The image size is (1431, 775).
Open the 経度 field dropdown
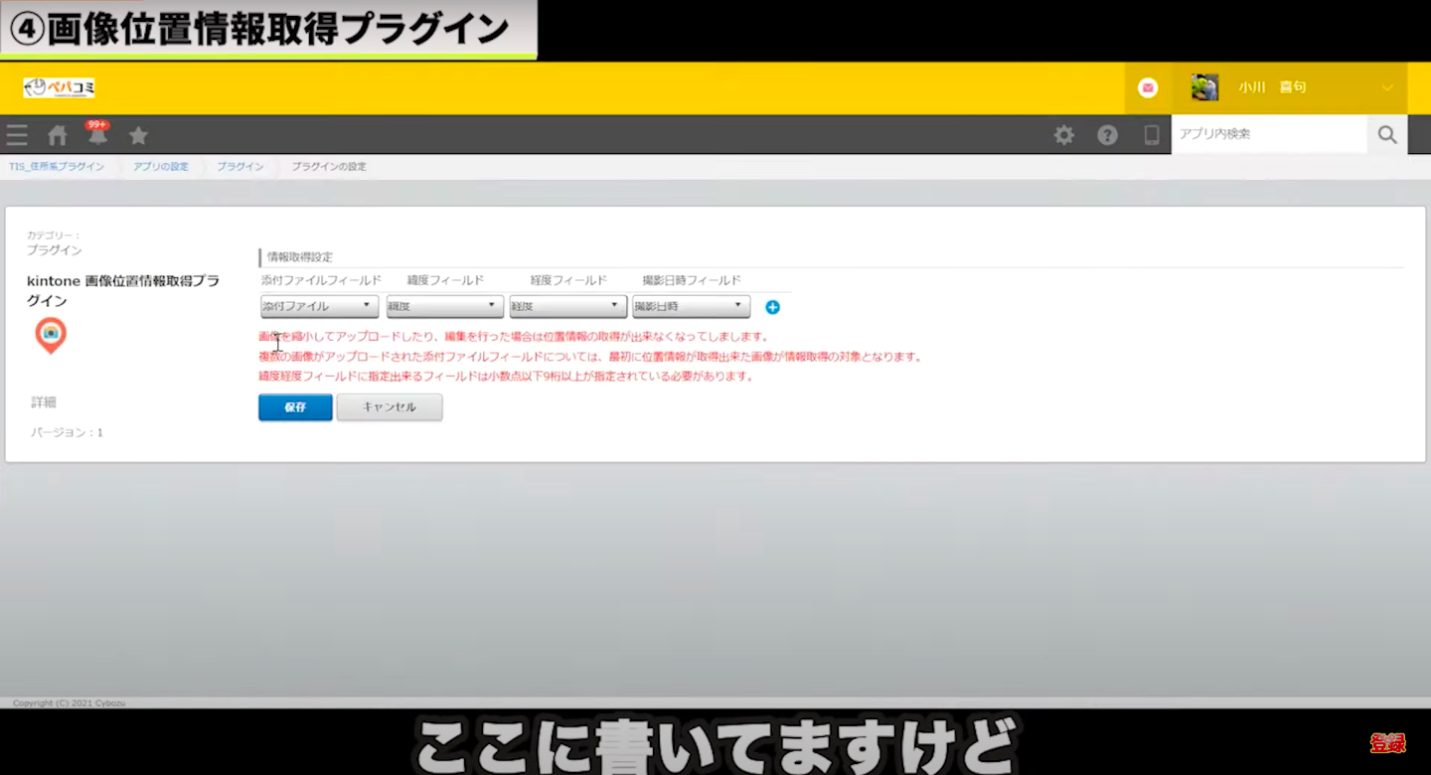coord(567,306)
